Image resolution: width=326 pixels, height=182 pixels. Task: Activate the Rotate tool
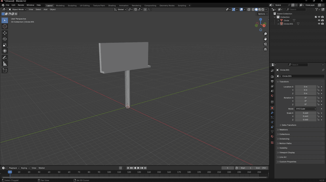coord(5,39)
